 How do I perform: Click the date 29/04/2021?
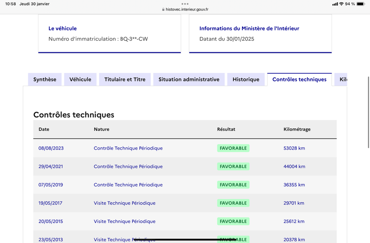click(x=51, y=167)
